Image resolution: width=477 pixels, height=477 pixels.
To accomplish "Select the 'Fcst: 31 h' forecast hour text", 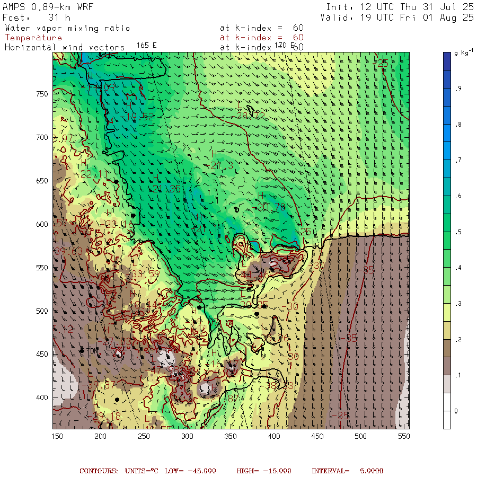I will 37,17.
